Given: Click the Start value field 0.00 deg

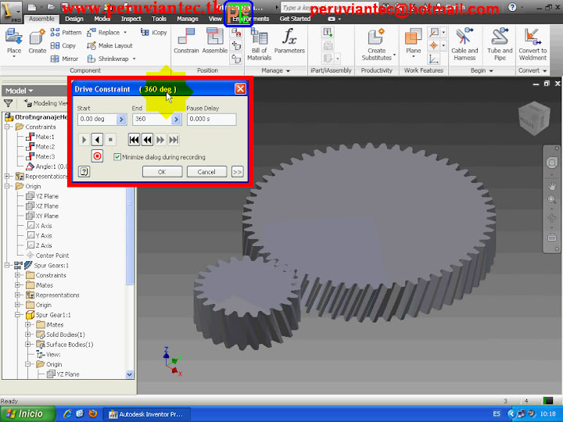Looking at the screenshot, I should tap(97, 119).
